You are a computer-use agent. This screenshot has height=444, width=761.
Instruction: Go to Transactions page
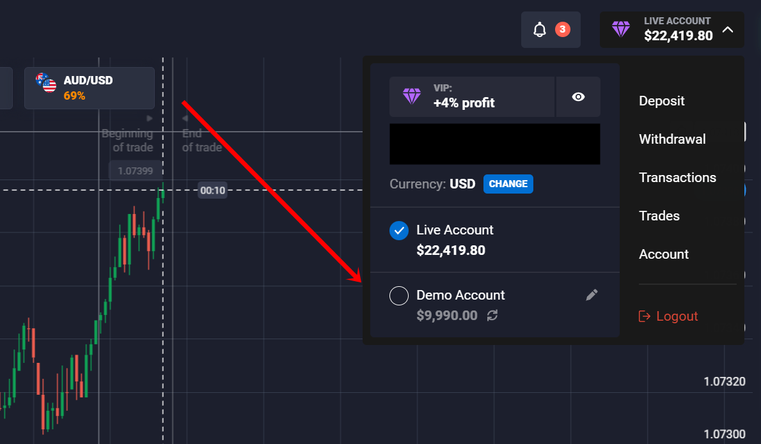coord(677,178)
